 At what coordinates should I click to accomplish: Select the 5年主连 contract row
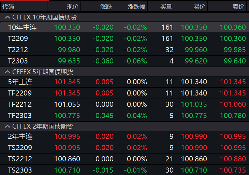pos(20,82)
